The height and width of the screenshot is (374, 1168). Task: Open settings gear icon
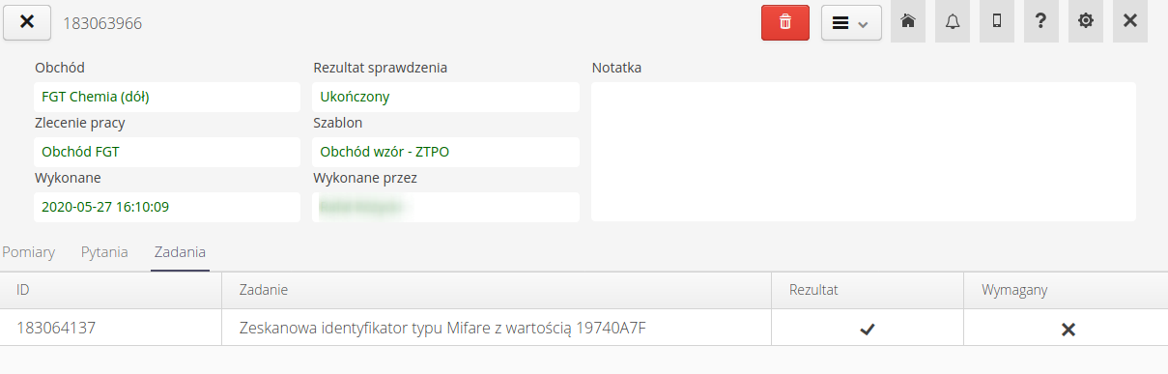tap(1086, 21)
